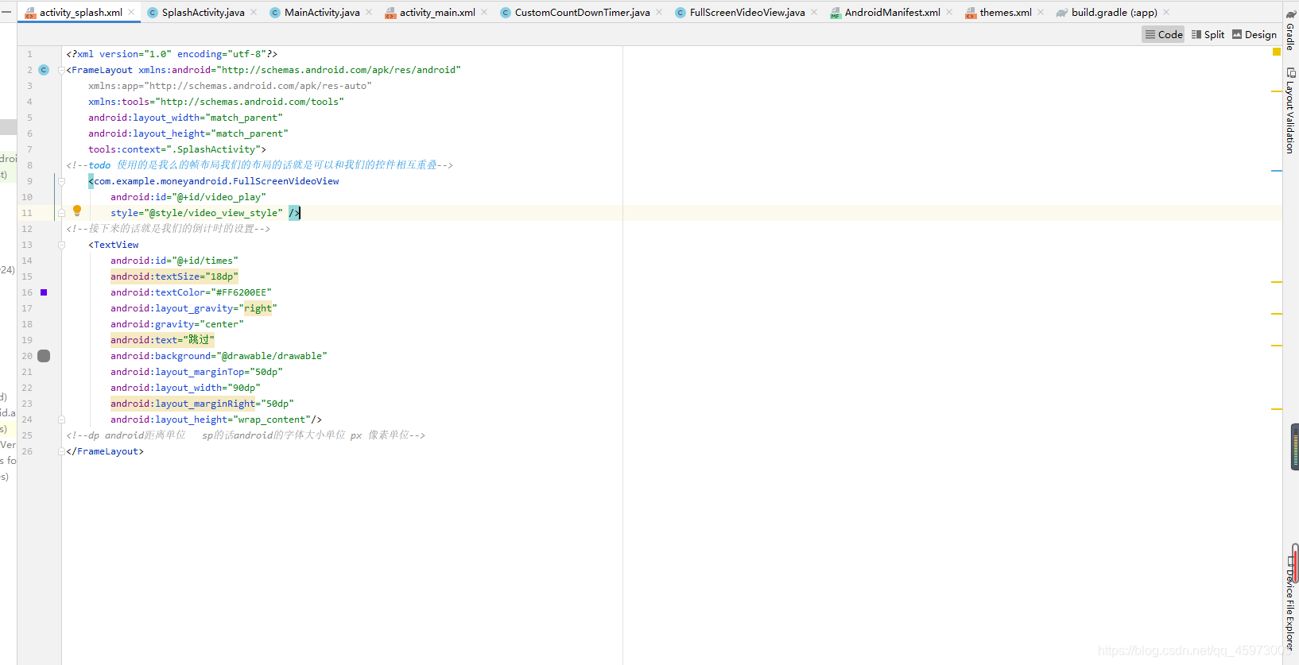Click the @style/video_view_style value
1299x665 pixels.
coord(213,213)
